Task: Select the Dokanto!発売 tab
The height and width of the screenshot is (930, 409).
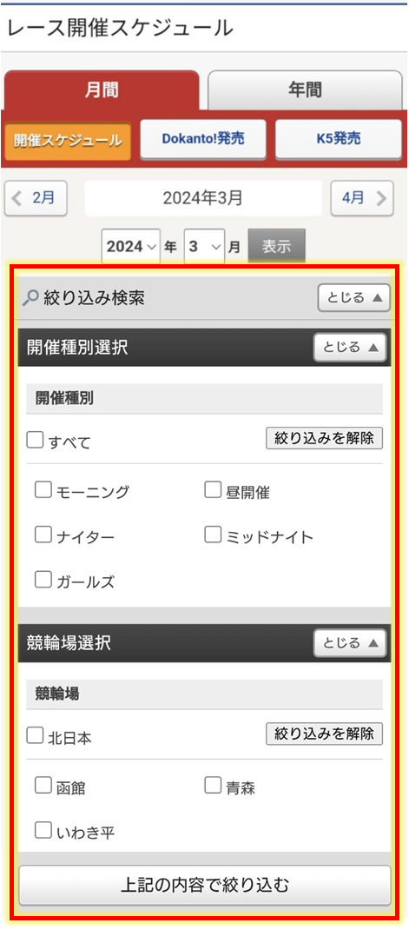Action: (203, 139)
